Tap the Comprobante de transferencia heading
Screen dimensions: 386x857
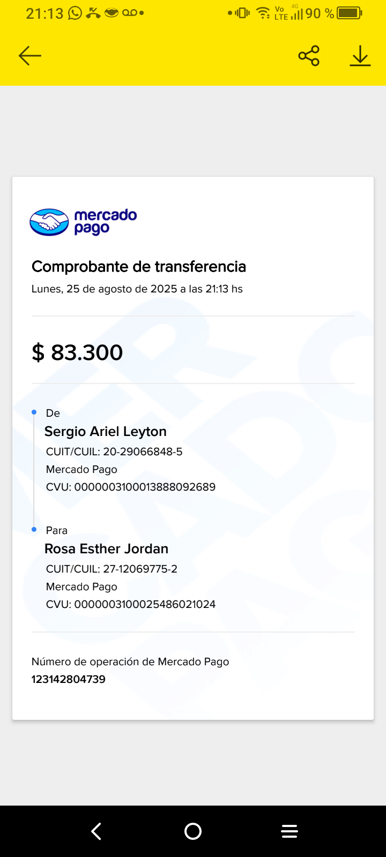click(x=139, y=267)
